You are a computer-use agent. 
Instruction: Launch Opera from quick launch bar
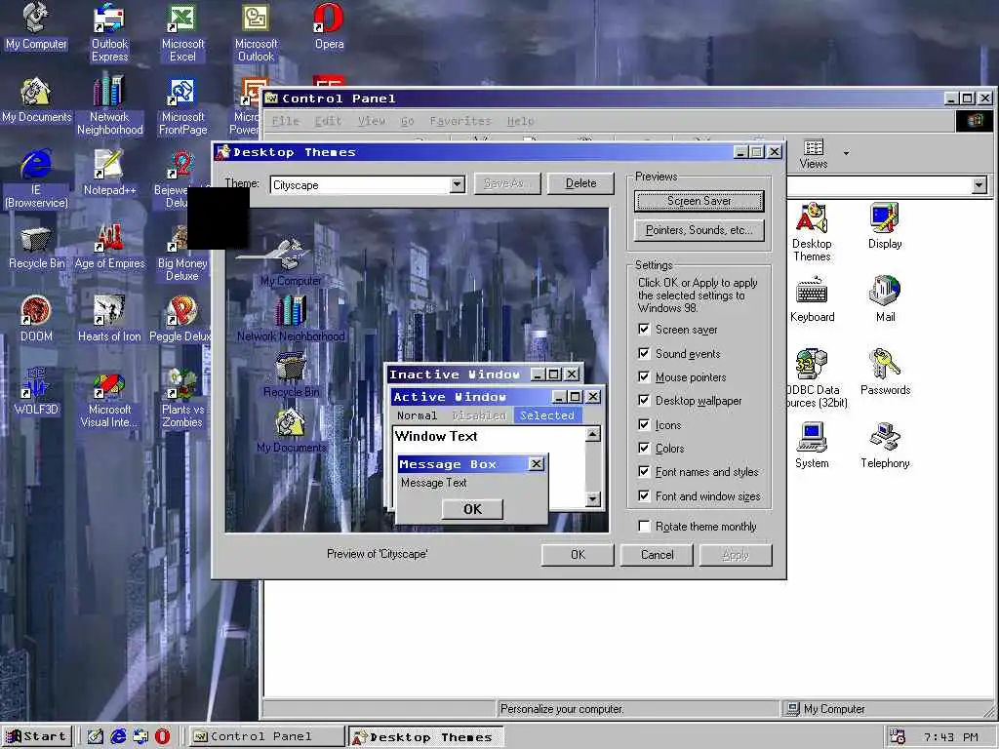pyautogui.click(x=163, y=737)
